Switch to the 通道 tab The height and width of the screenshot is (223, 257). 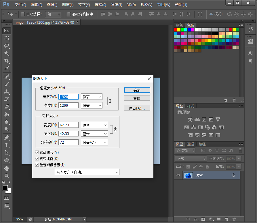(x=191, y=144)
